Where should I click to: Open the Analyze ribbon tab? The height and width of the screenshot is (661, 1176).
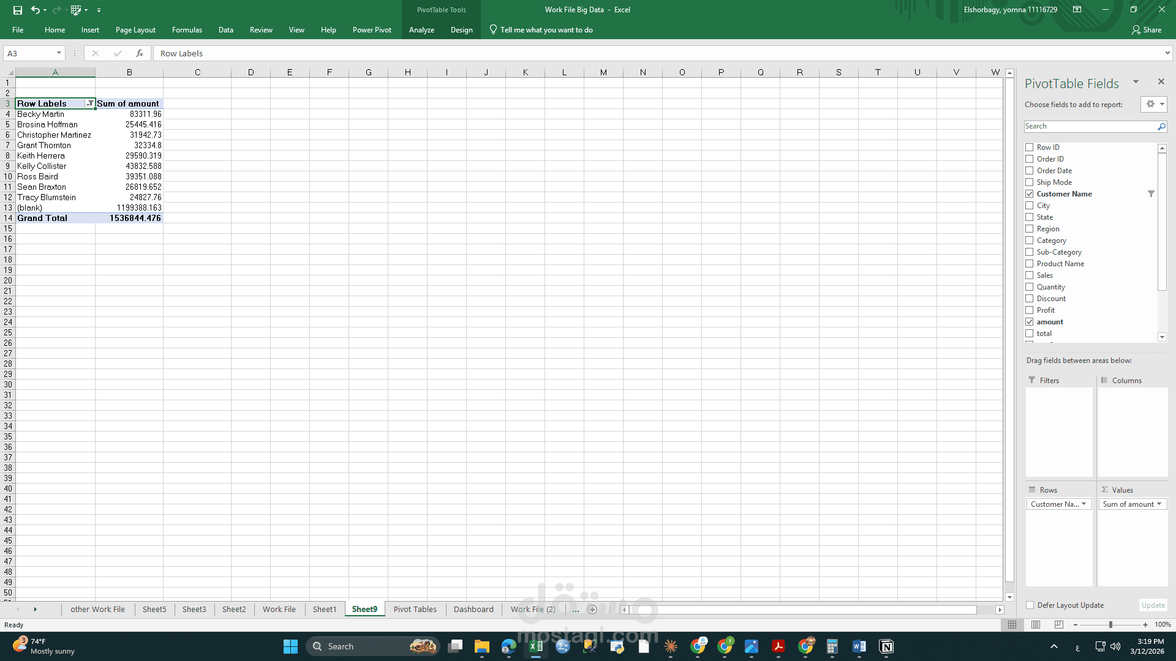point(421,30)
